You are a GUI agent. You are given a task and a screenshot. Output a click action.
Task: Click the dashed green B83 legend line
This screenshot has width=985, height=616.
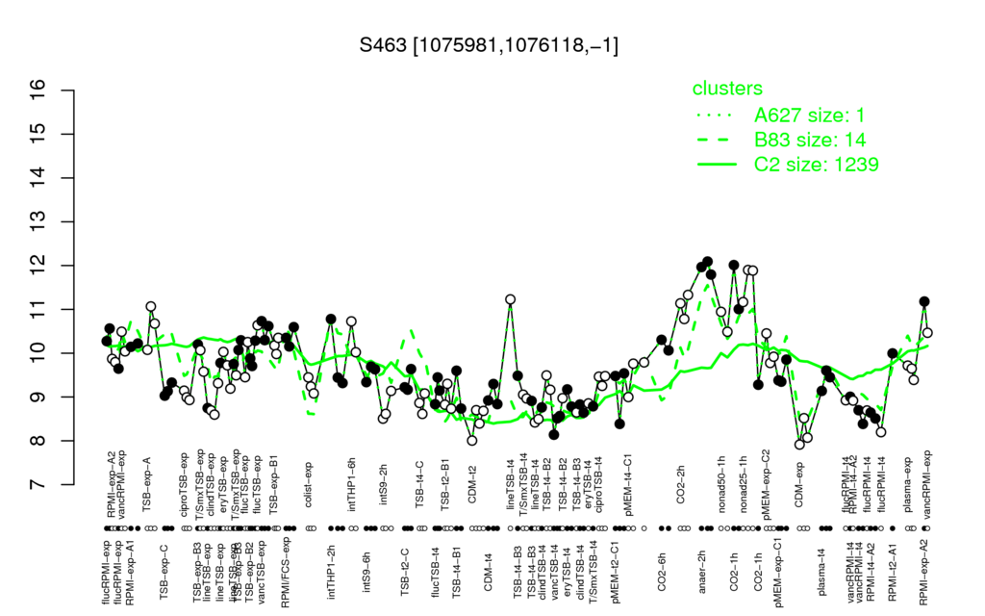(x=717, y=140)
